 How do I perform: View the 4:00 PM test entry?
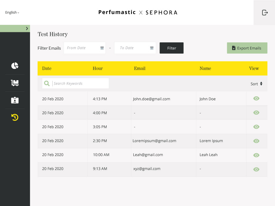(x=256, y=113)
